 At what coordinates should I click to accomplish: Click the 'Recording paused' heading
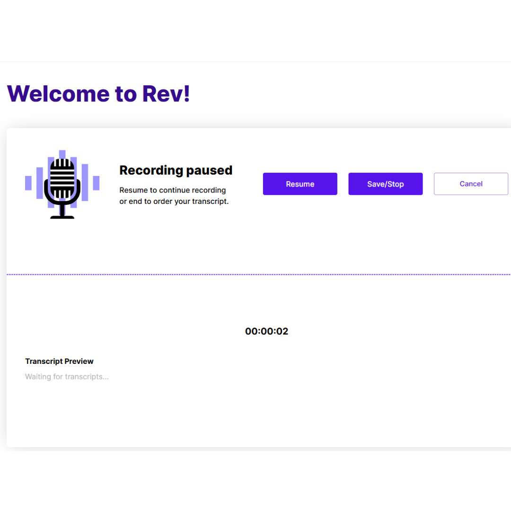pyautogui.click(x=176, y=170)
